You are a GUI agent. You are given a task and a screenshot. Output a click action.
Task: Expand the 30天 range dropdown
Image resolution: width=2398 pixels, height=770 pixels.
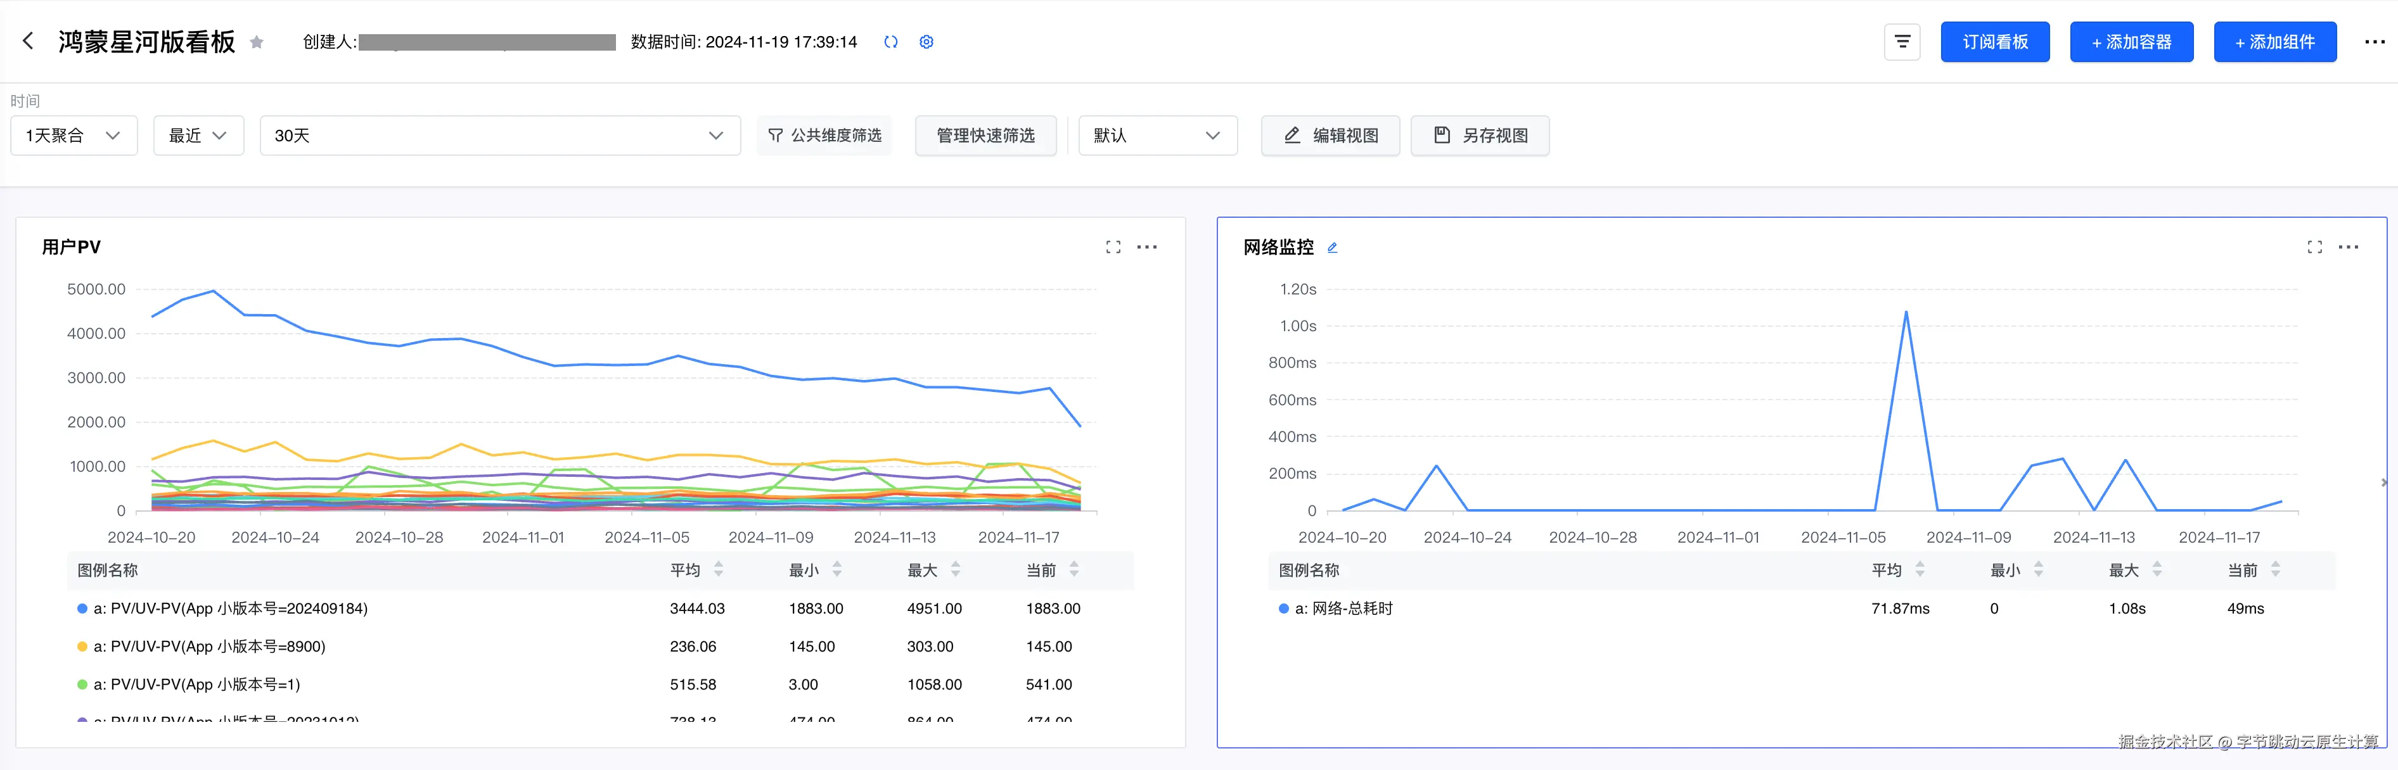point(500,136)
